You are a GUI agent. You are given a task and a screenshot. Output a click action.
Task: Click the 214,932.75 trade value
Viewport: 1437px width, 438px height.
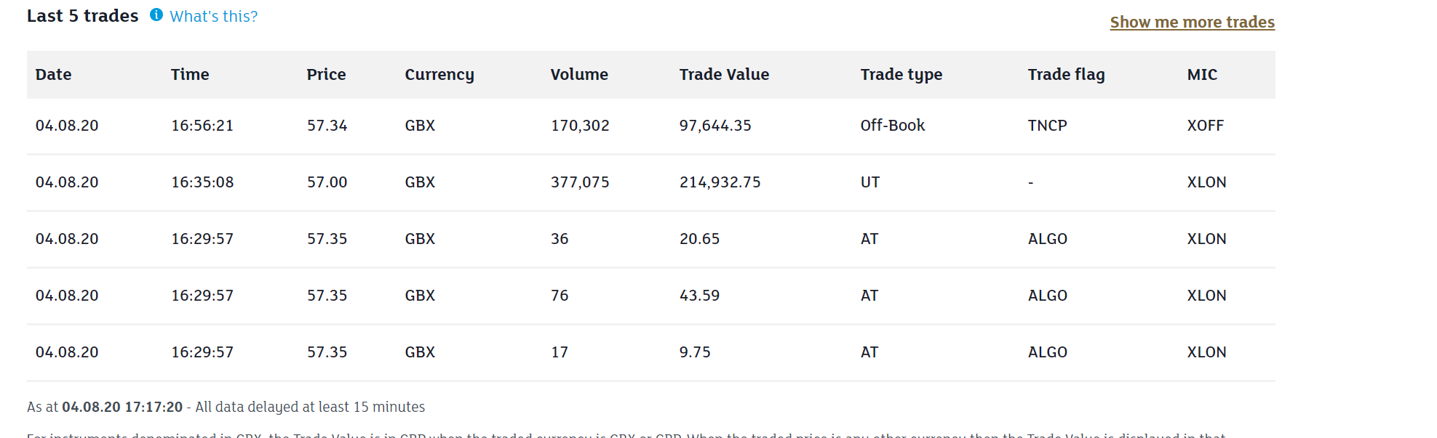[x=720, y=182]
